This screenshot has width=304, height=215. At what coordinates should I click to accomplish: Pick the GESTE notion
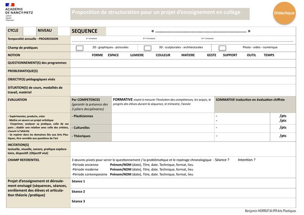click(x=211, y=55)
